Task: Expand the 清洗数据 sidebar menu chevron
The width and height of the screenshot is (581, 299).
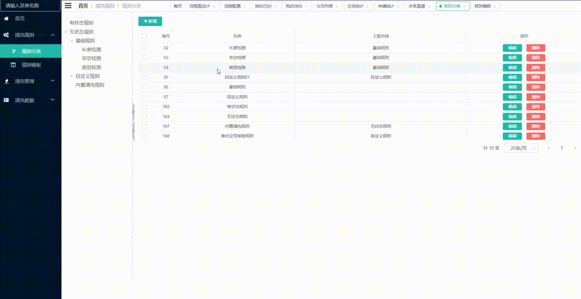Action: tap(52, 100)
